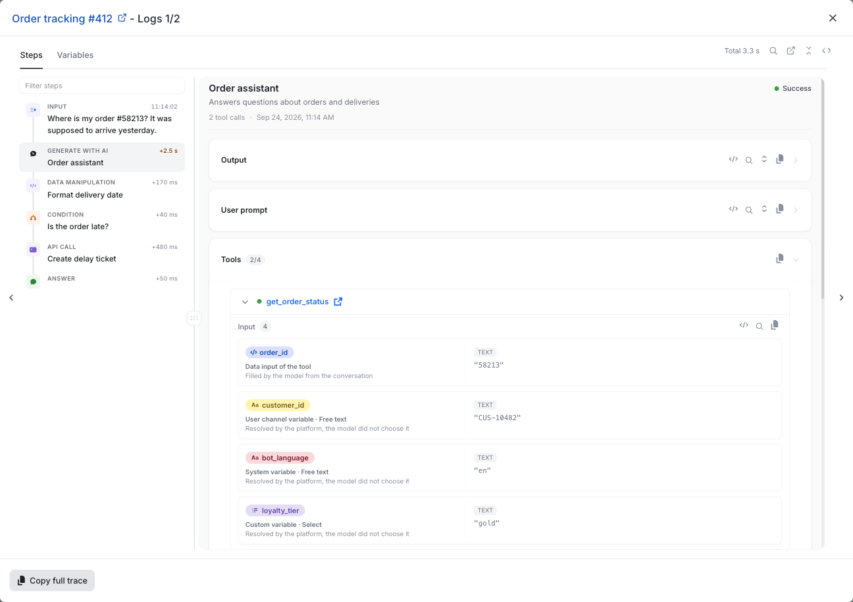Click the Condition step icon

pyautogui.click(x=33, y=217)
